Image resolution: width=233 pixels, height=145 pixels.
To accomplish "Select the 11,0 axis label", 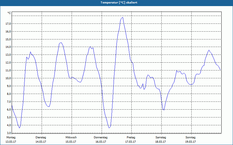I will pos(8,70).
